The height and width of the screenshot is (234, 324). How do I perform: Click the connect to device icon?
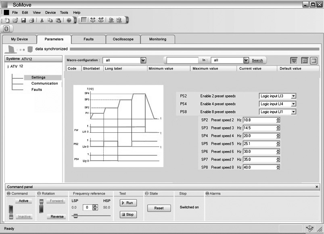click(93, 20)
